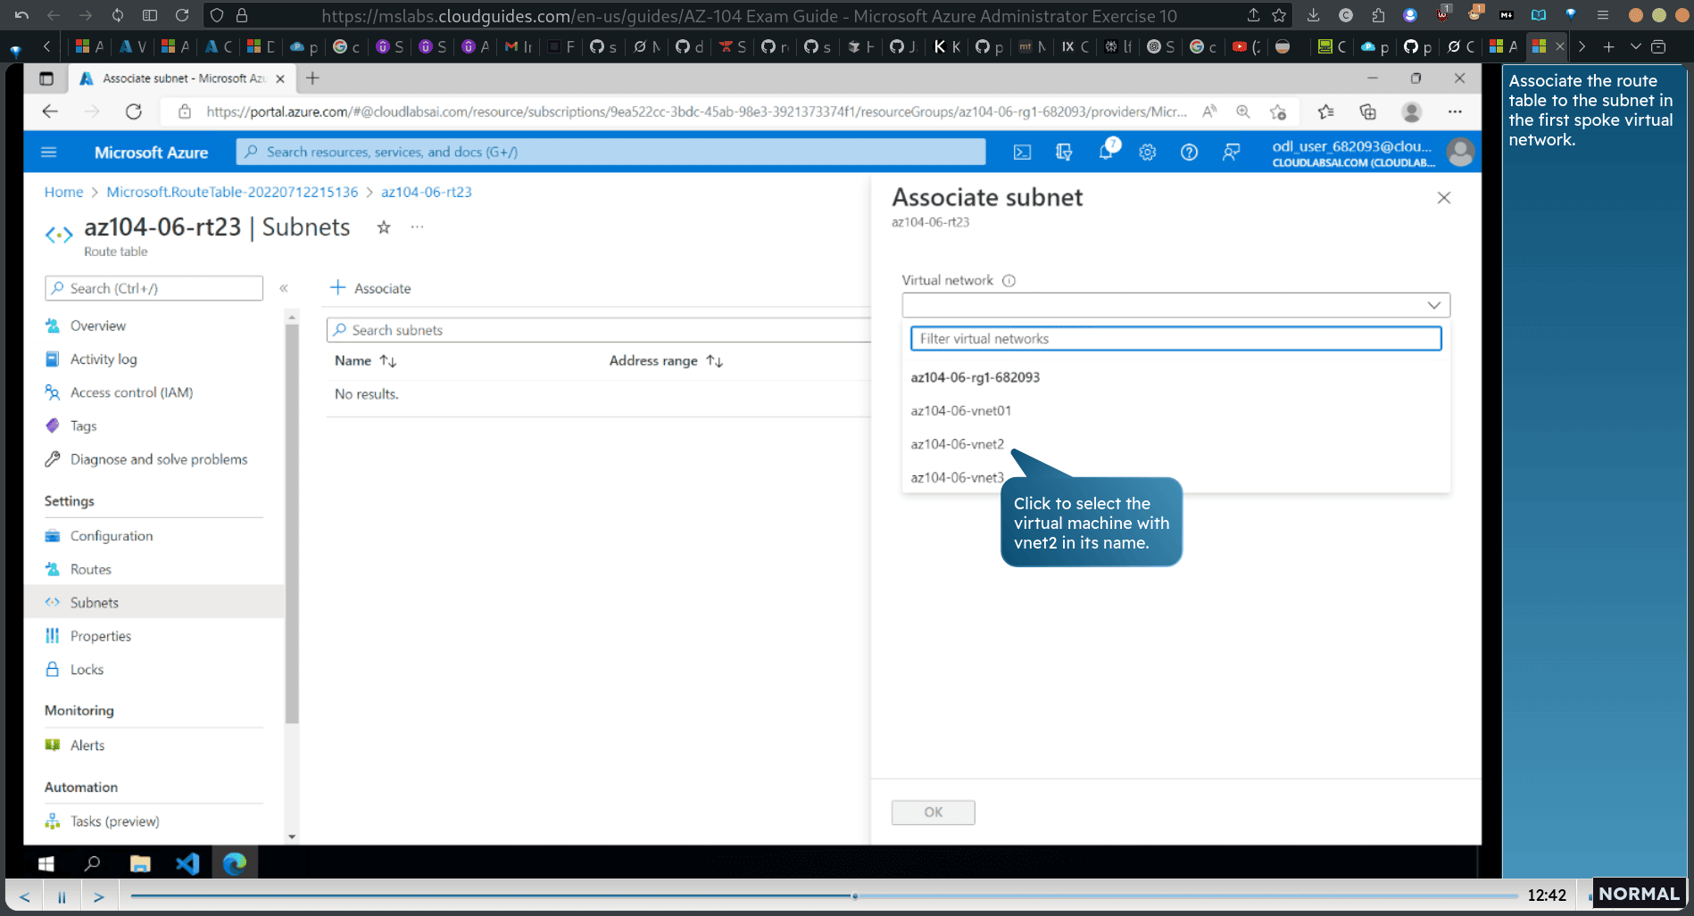Screen dimensions: 1694x916
Task: Open Azure Cloud Shell icon
Action: click(x=1022, y=153)
